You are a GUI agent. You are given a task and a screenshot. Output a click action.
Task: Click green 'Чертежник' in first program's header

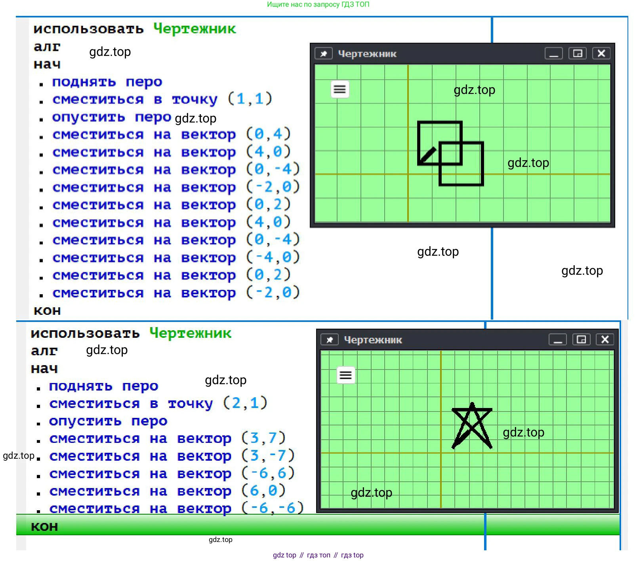coord(195,29)
